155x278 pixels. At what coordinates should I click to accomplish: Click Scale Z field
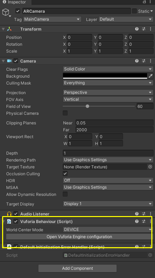tap(141, 51)
